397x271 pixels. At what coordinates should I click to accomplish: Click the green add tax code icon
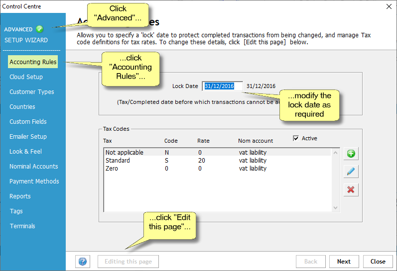point(351,154)
